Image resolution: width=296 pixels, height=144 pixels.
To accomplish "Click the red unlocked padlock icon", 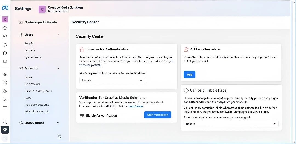I will click(82, 49).
